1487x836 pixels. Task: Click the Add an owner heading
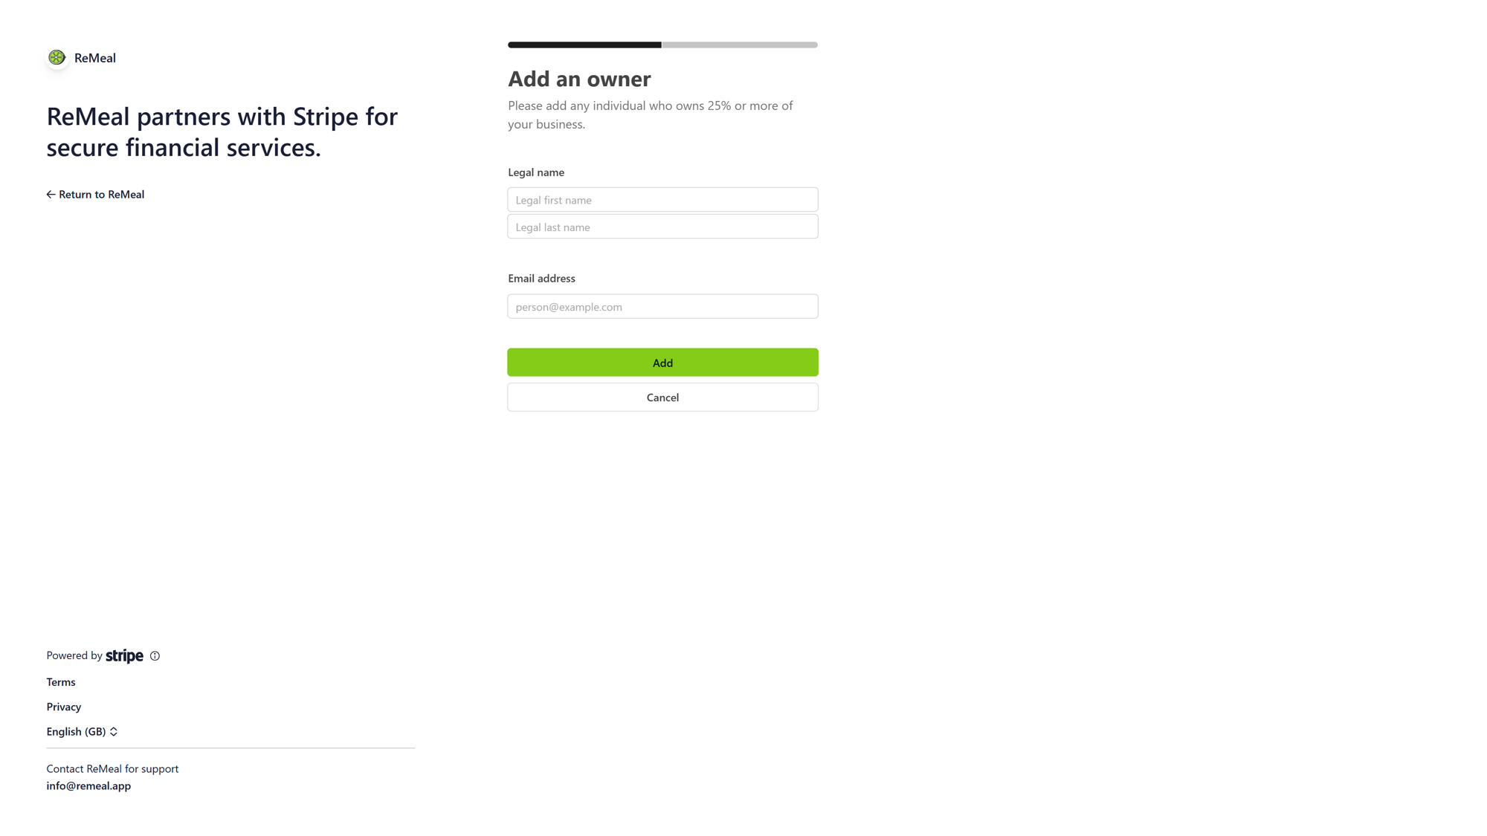click(x=579, y=79)
